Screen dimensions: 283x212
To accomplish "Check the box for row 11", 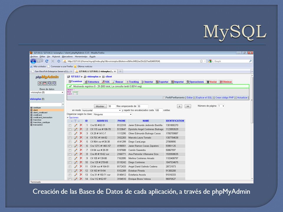I will (70, 167).
